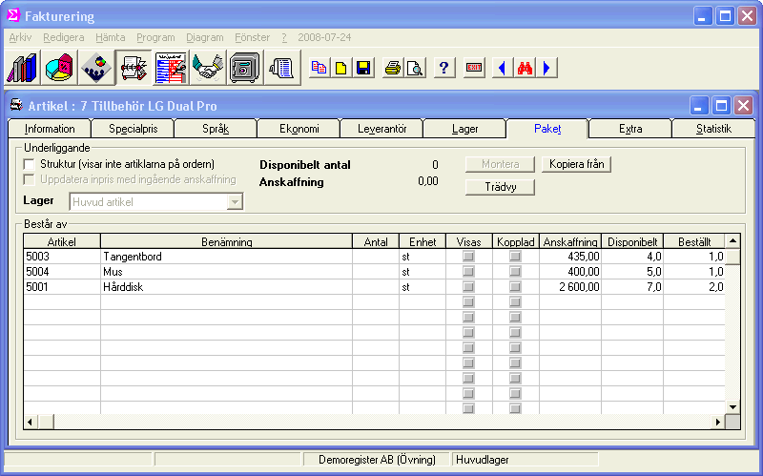Click the Kopiera från button
This screenshot has width=763, height=476.
(577, 164)
